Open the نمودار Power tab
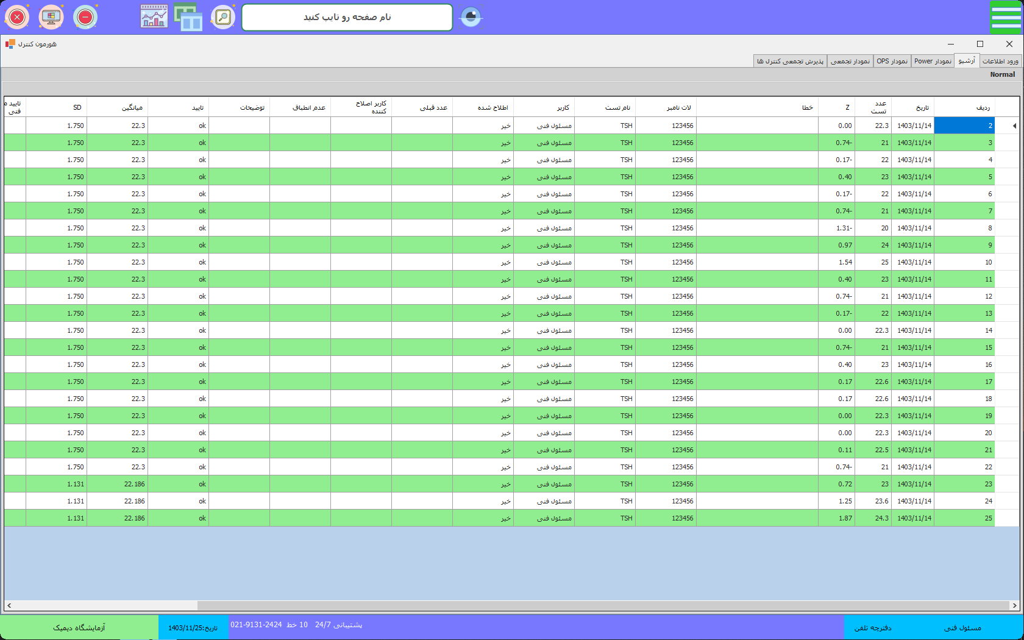 933,61
